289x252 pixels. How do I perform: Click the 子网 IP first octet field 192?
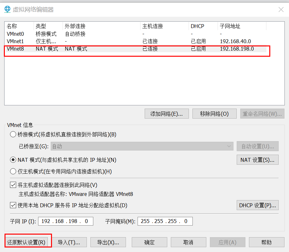click(x=46, y=221)
